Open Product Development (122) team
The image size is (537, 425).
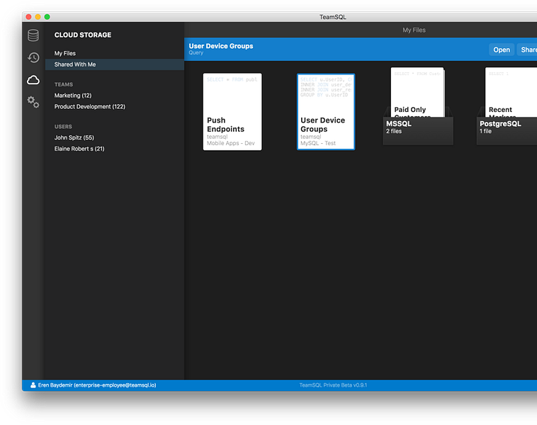tap(90, 106)
